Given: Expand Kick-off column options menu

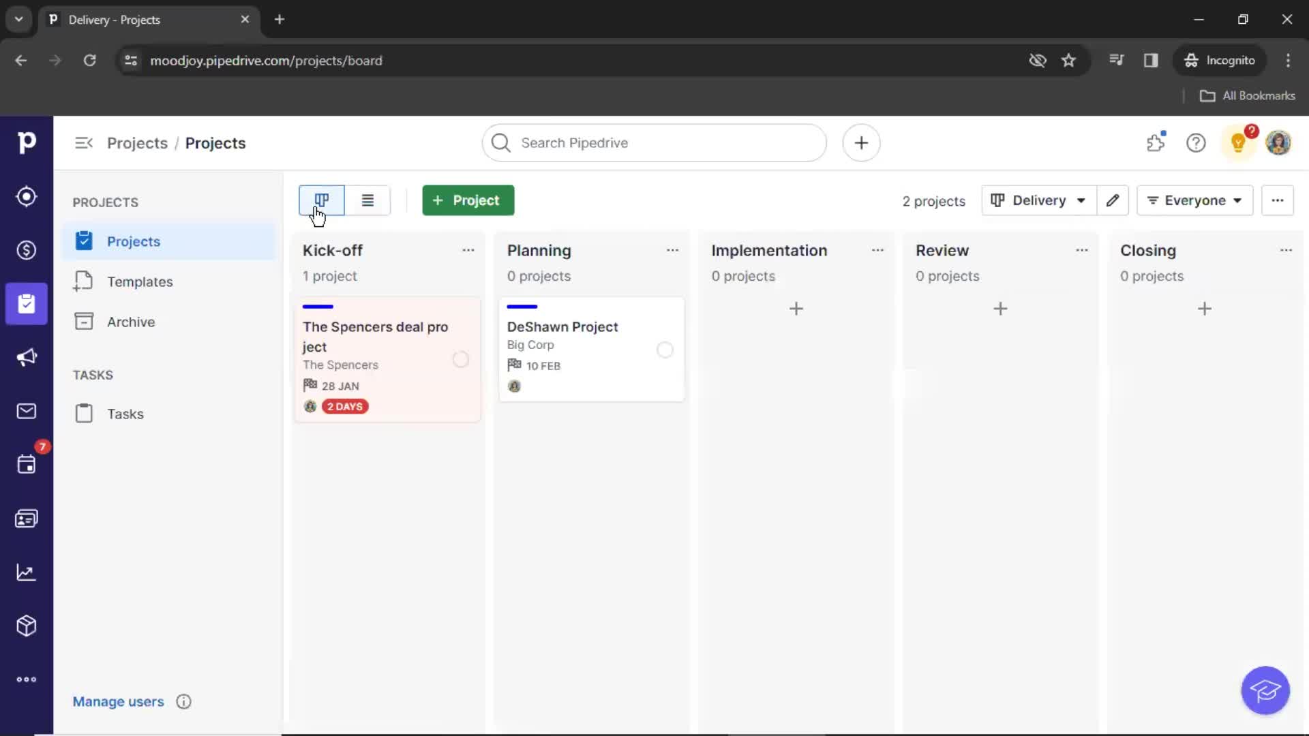Looking at the screenshot, I should [468, 250].
